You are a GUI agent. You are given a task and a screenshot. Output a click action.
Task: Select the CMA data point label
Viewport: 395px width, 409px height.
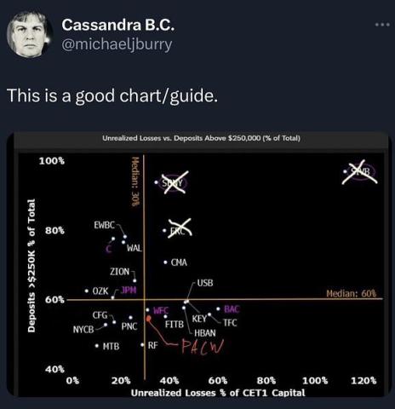(179, 262)
